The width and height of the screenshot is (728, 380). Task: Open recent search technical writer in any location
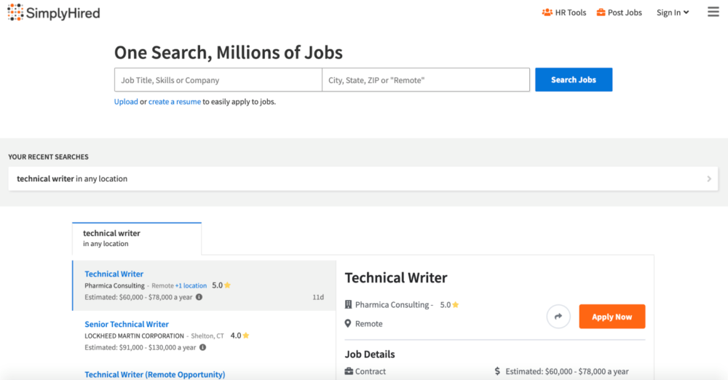click(x=363, y=179)
